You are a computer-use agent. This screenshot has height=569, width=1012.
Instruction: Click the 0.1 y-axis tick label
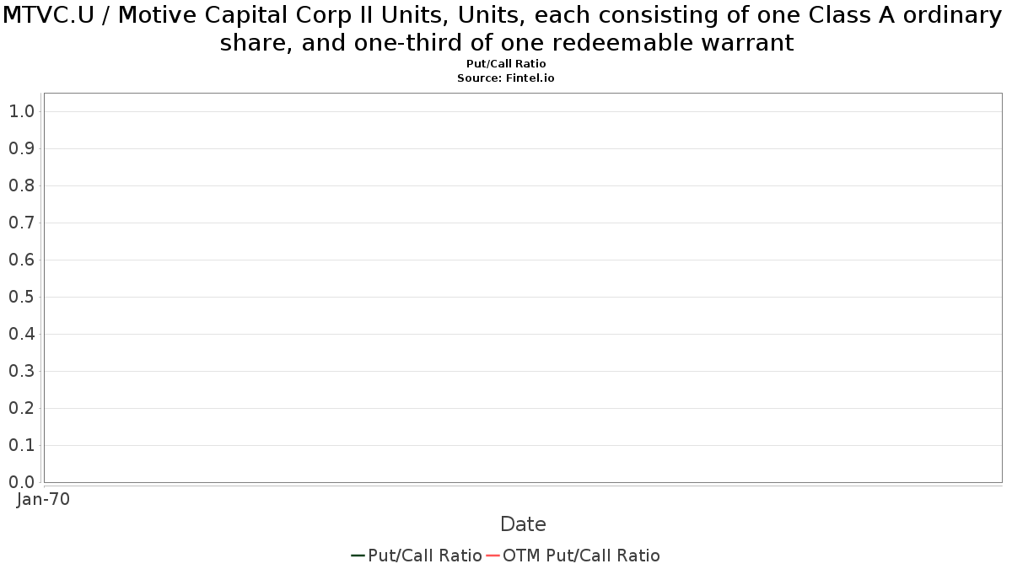(x=21, y=445)
